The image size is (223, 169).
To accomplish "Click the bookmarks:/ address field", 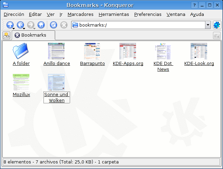I will (x=138, y=25).
